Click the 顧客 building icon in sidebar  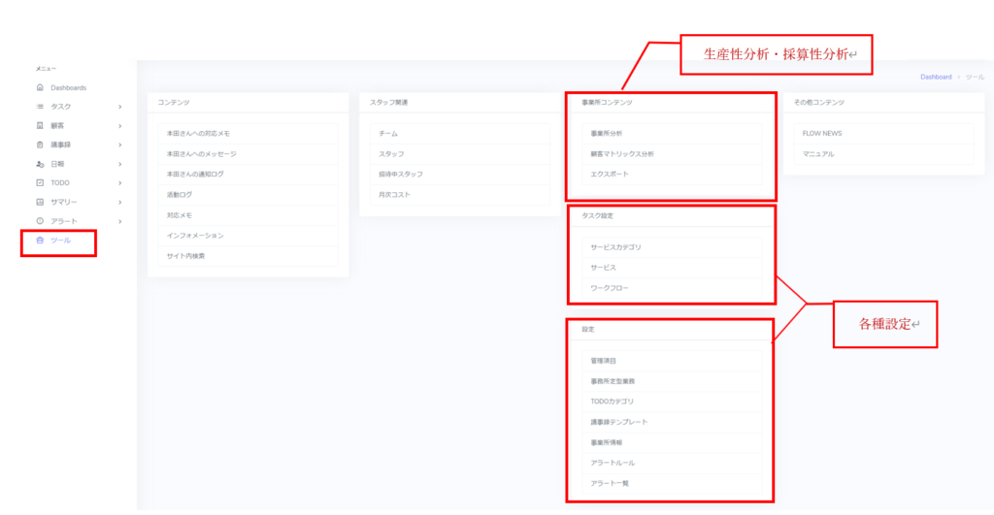coord(39,126)
